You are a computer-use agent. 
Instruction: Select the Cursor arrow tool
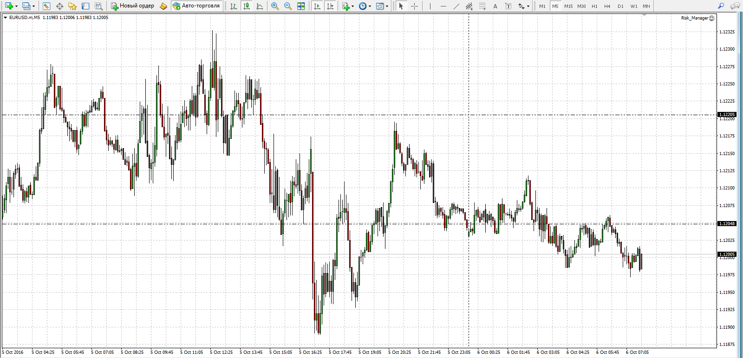401,6
